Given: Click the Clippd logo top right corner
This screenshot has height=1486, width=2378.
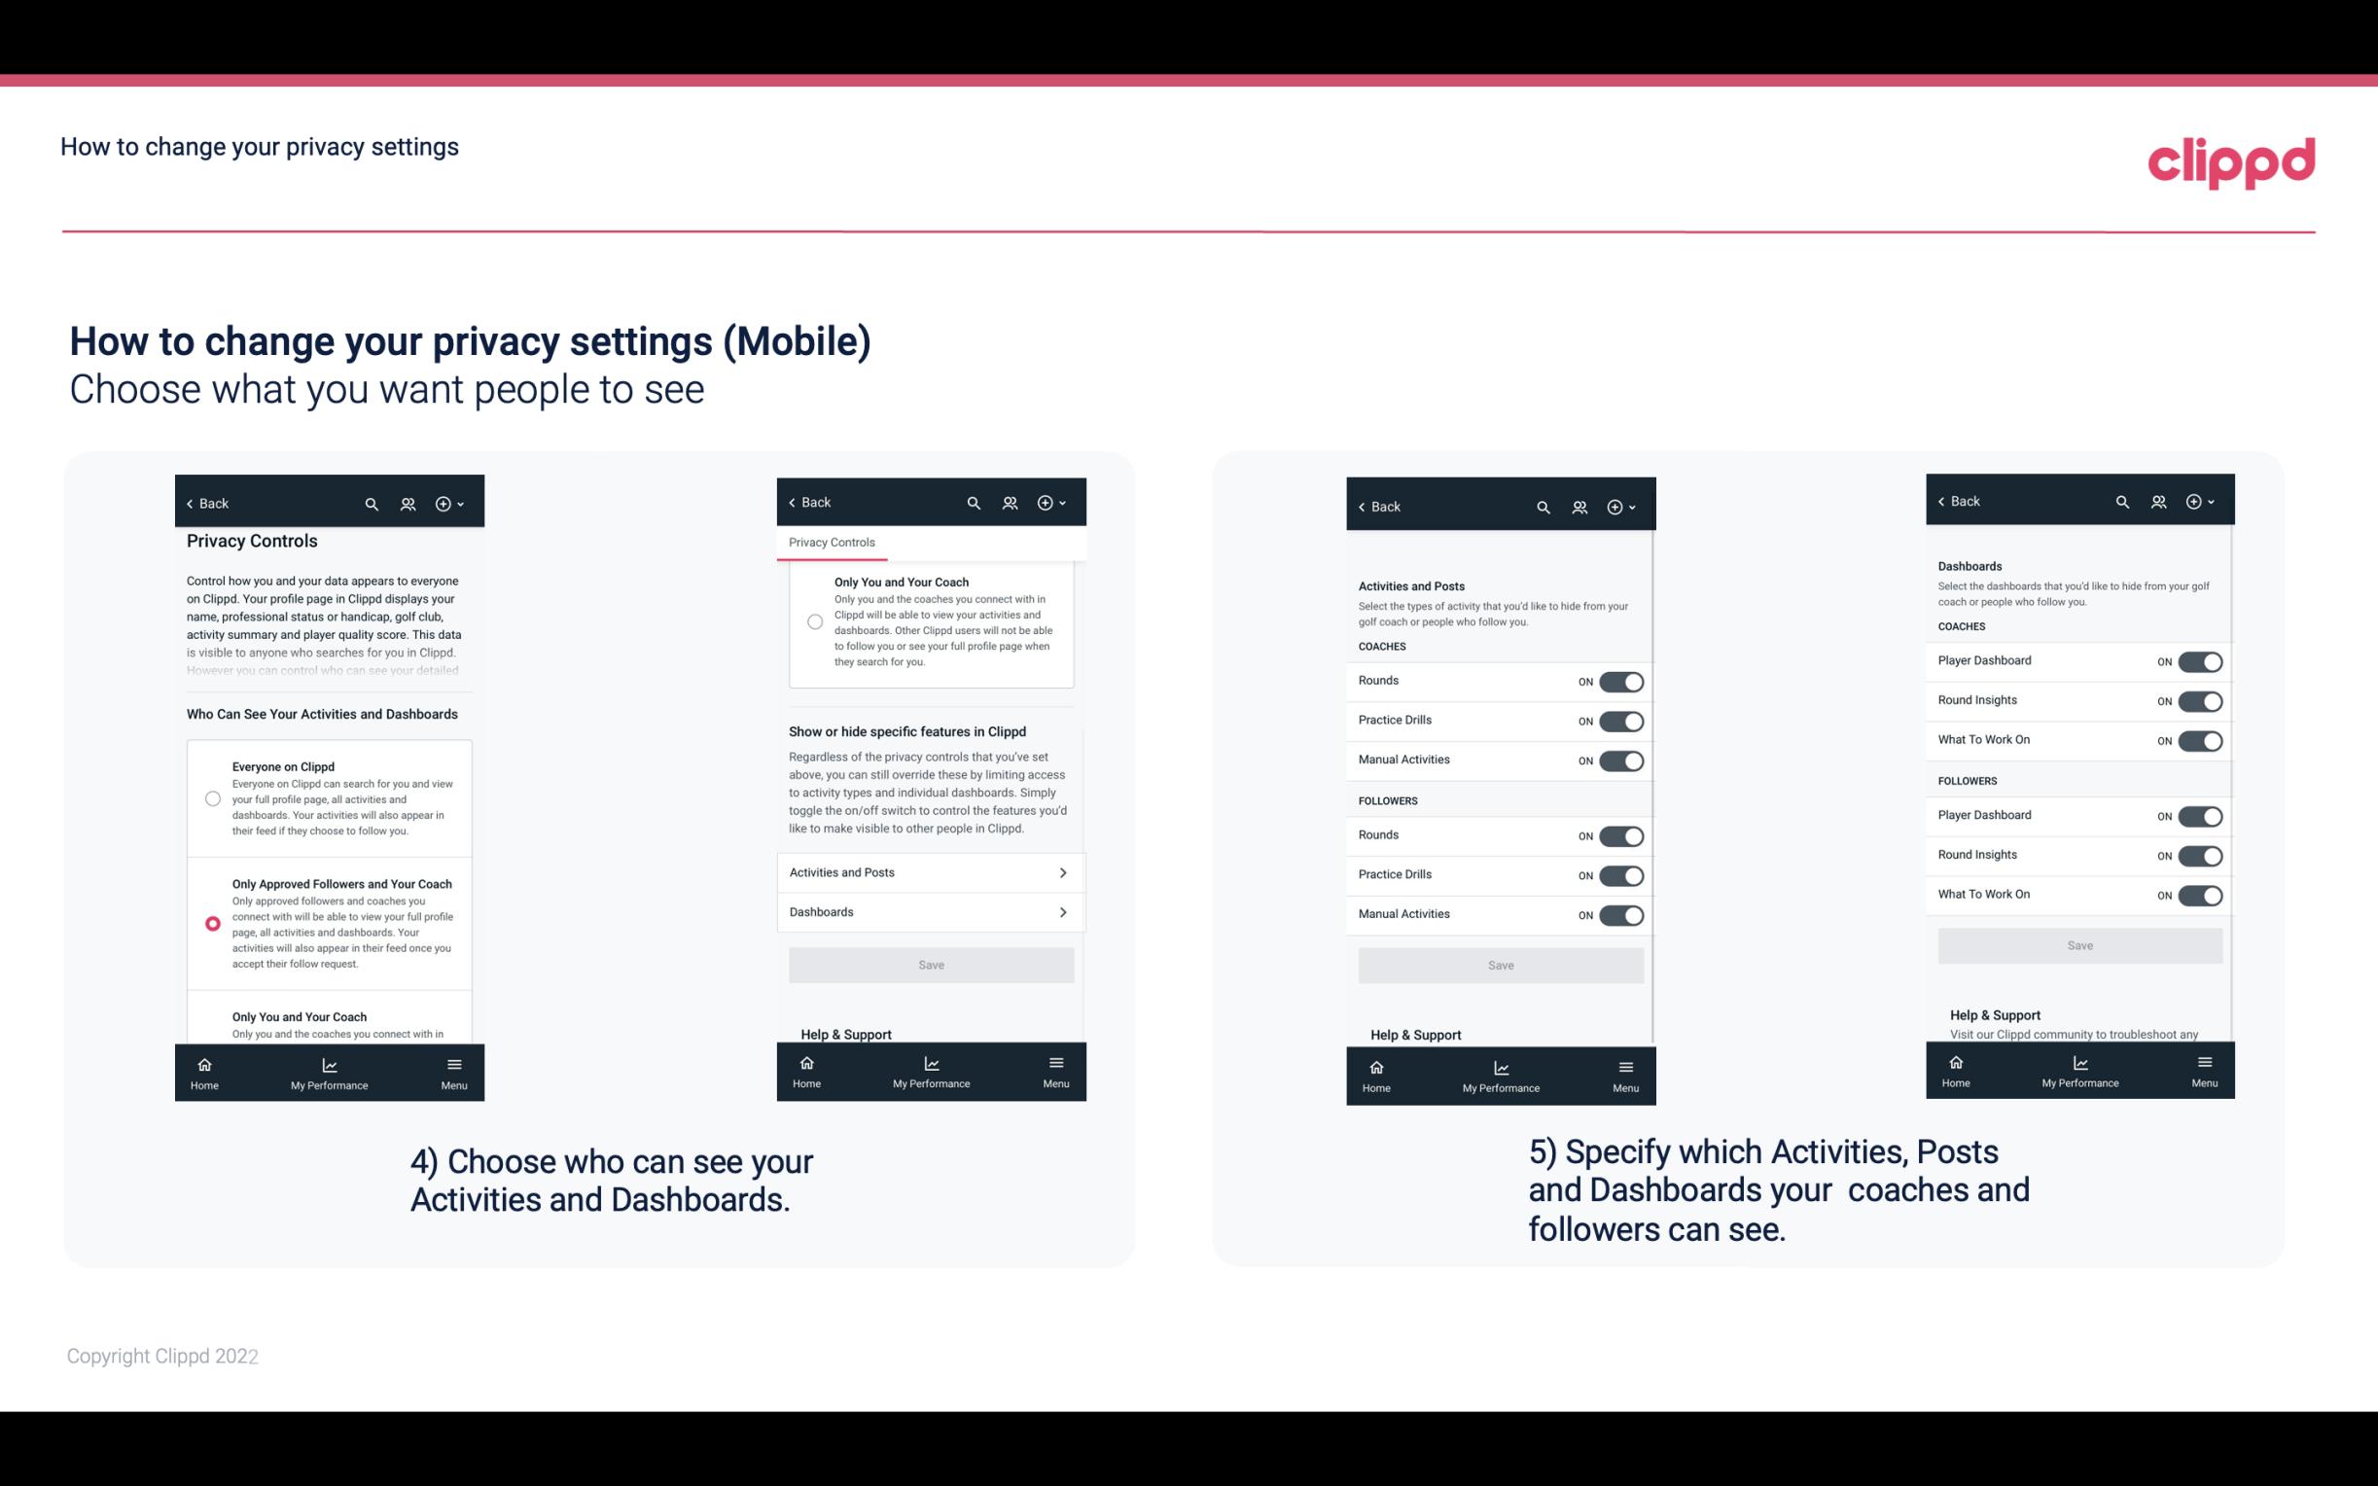Looking at the screenshot, I should (x=2231, y=159).
